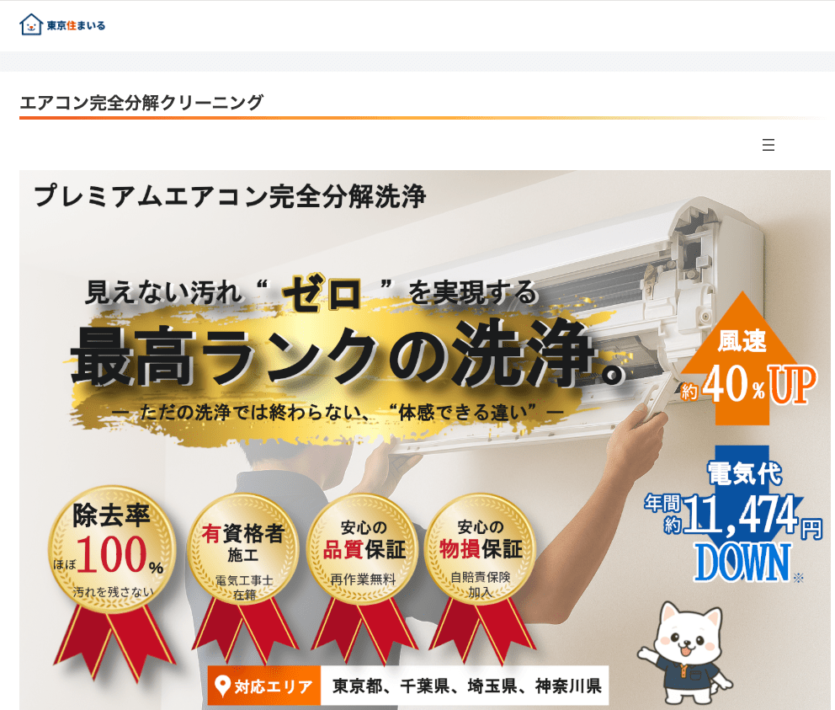This screenshot has height=710, width=835.
Task: Click the 年間約11,474円 savings figure
Action: point(734,515)
